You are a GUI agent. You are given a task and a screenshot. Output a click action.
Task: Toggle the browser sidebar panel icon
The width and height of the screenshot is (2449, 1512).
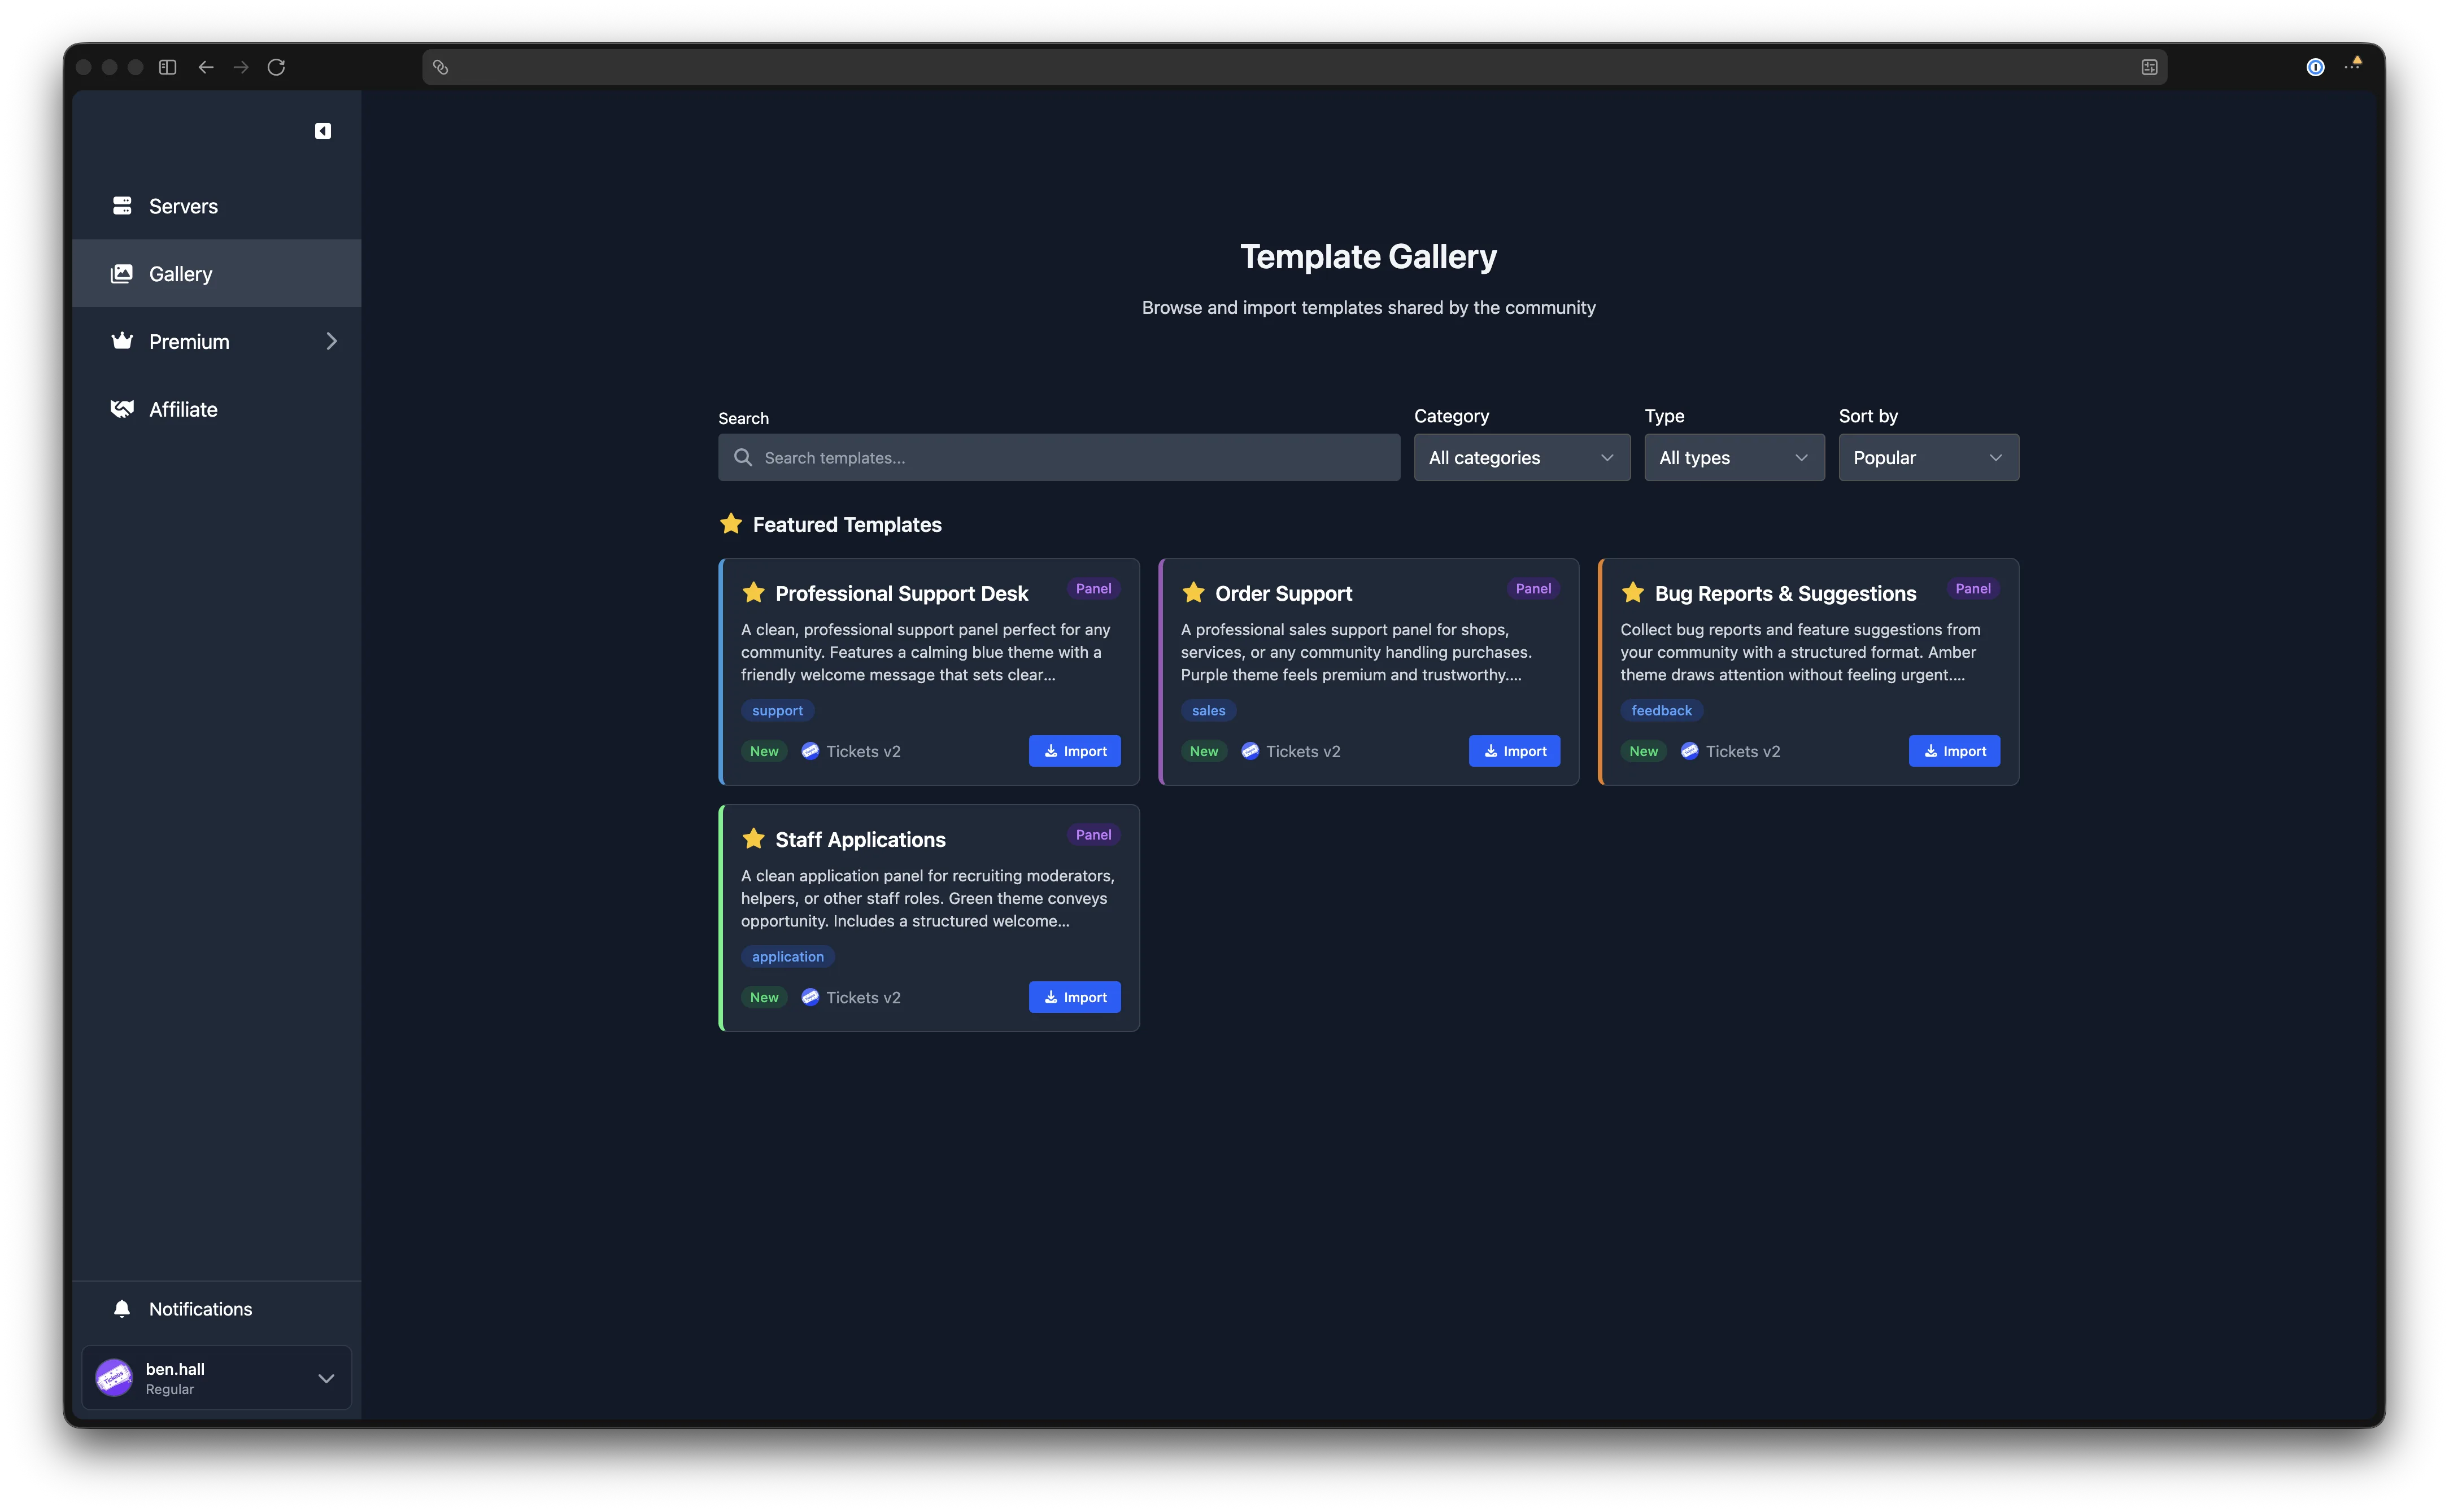point(168,67)
